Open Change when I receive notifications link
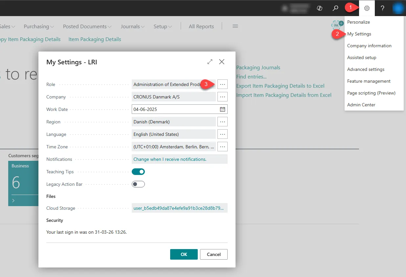Screen dimensions: 406x277 tap(170, 159)
